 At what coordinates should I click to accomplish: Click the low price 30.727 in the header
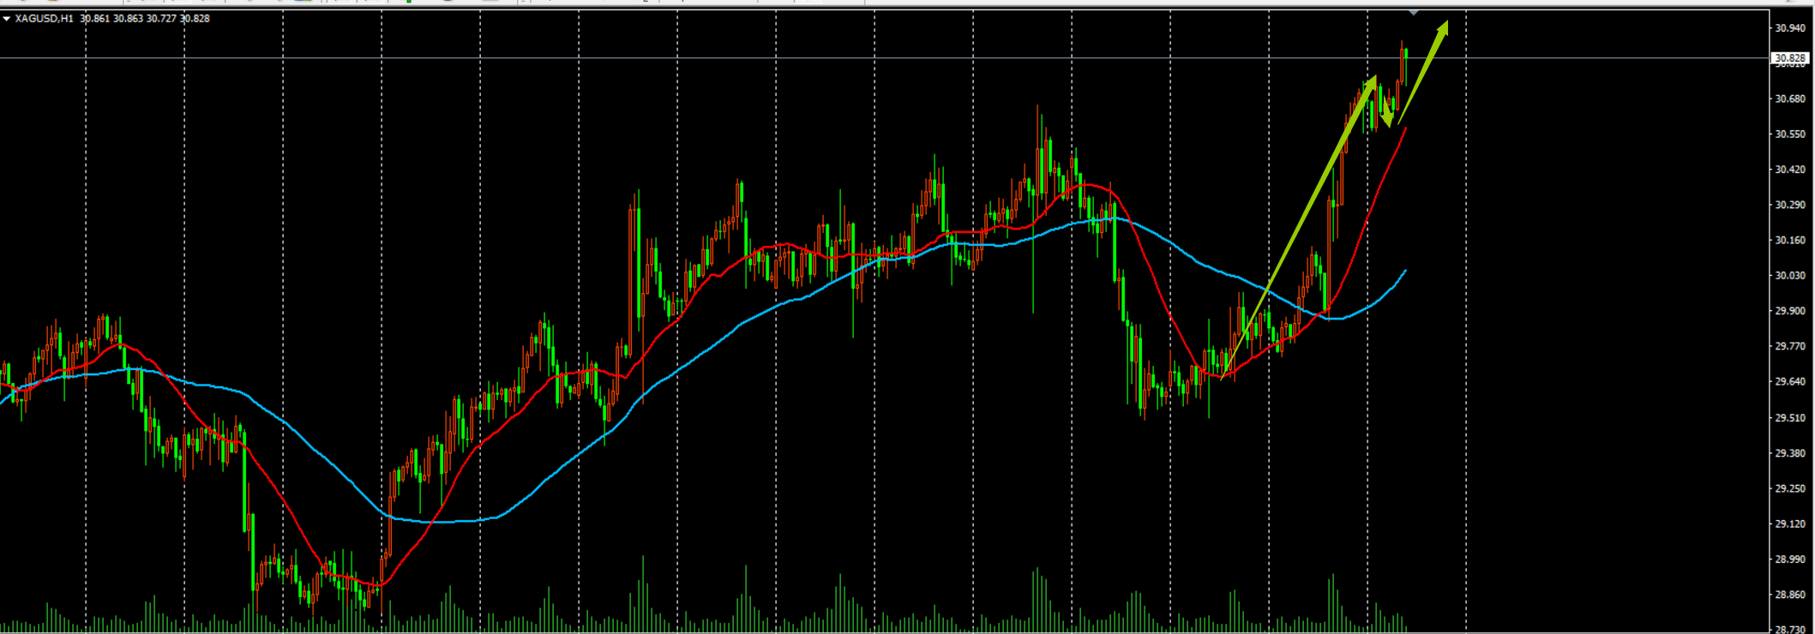pyautogui.click(x=161, y=19)
